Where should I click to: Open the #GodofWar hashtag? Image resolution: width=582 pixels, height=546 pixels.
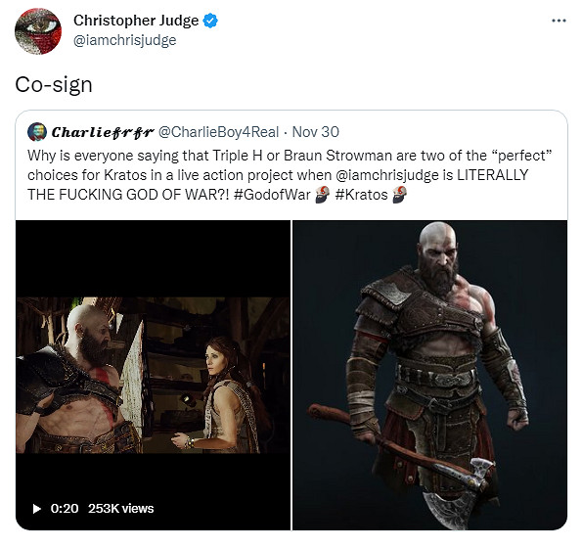click(272, 195)
